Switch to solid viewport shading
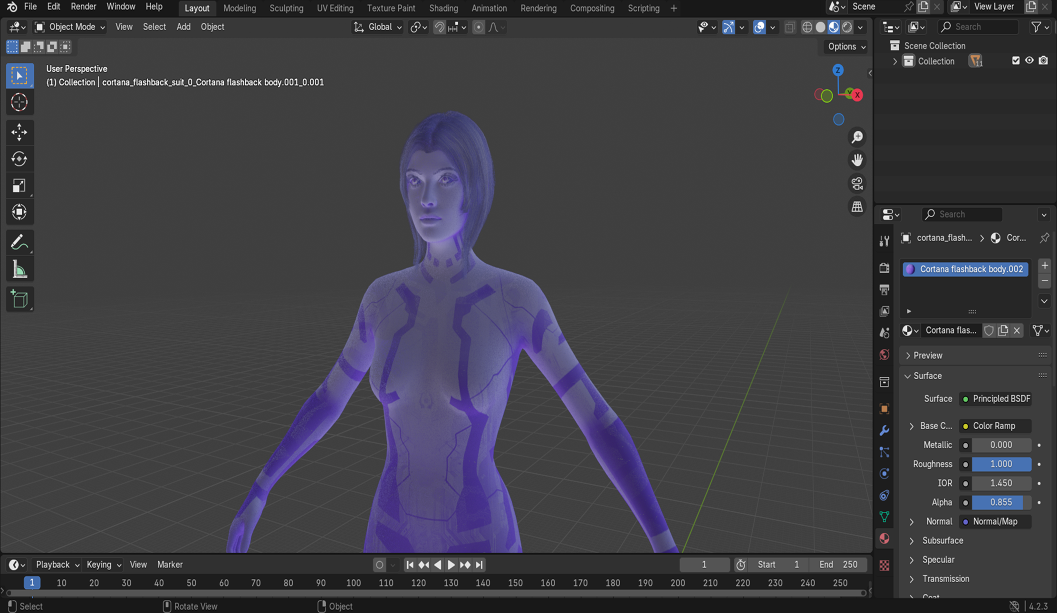The height and width of the screenshot is (613, 1057). (x=820, y=27)
